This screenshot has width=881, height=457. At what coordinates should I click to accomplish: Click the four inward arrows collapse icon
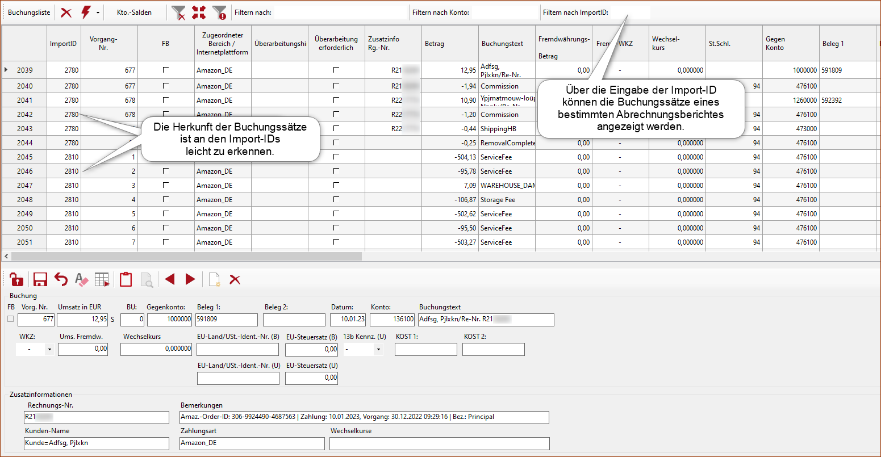199,12
